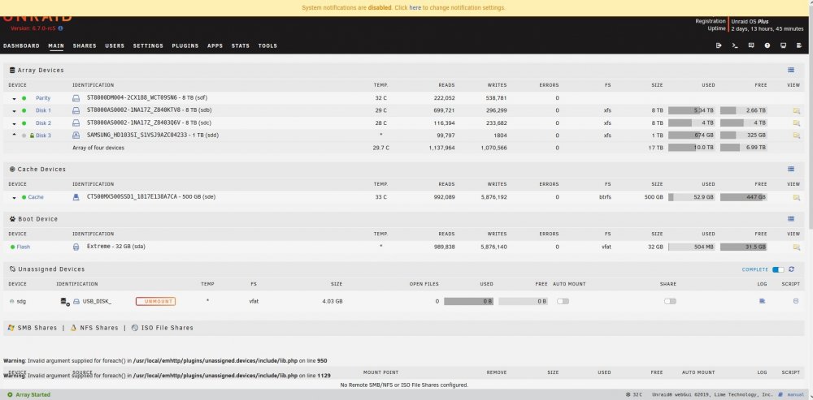Toggle the COMPLETE switch in Unassigned Devices
This screenshot has width=813, height=400.
[778, 269]
